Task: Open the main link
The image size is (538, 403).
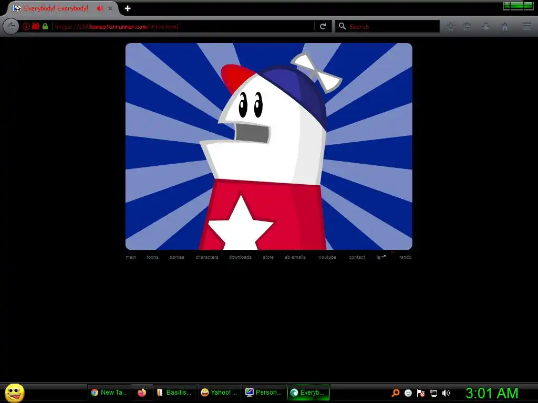Action: pyautogui.click(x=131, y=257)
